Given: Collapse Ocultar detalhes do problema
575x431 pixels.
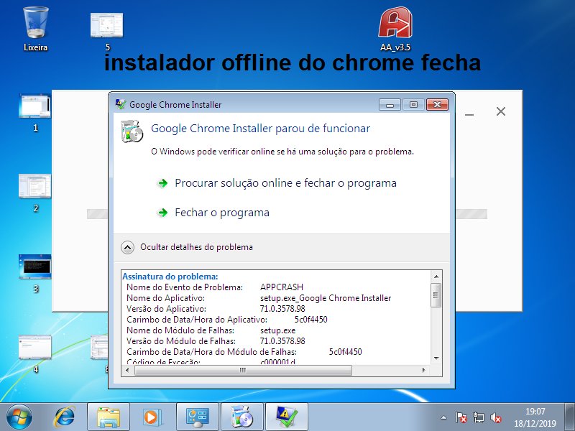Looking at the screenshot, I should 187,247.
